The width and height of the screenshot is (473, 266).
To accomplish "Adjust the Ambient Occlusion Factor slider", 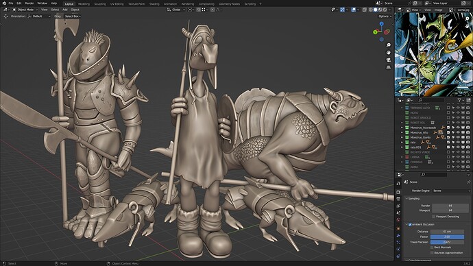I will 447,237.
